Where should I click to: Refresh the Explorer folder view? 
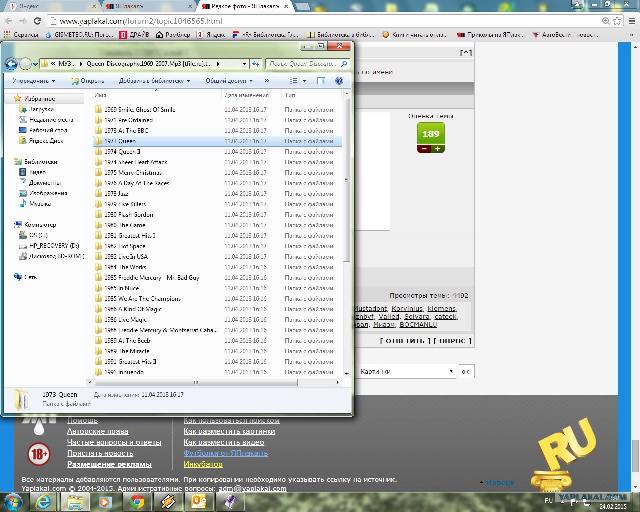(256, 64)
